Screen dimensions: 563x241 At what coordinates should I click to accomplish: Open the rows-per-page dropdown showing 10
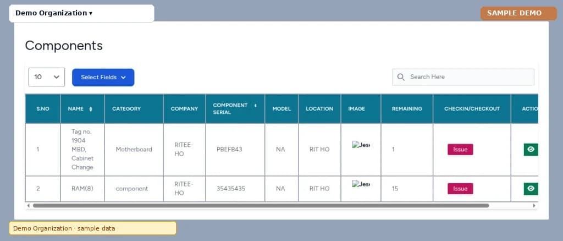[x=47, y=77]
